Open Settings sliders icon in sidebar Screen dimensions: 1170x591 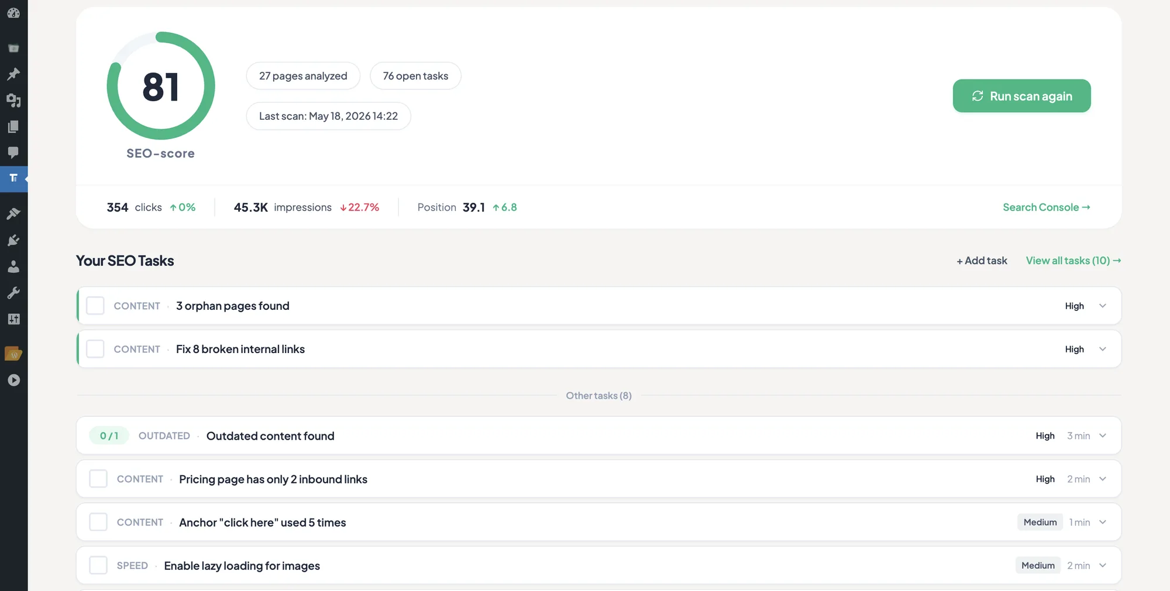click(x=13, y=319)
